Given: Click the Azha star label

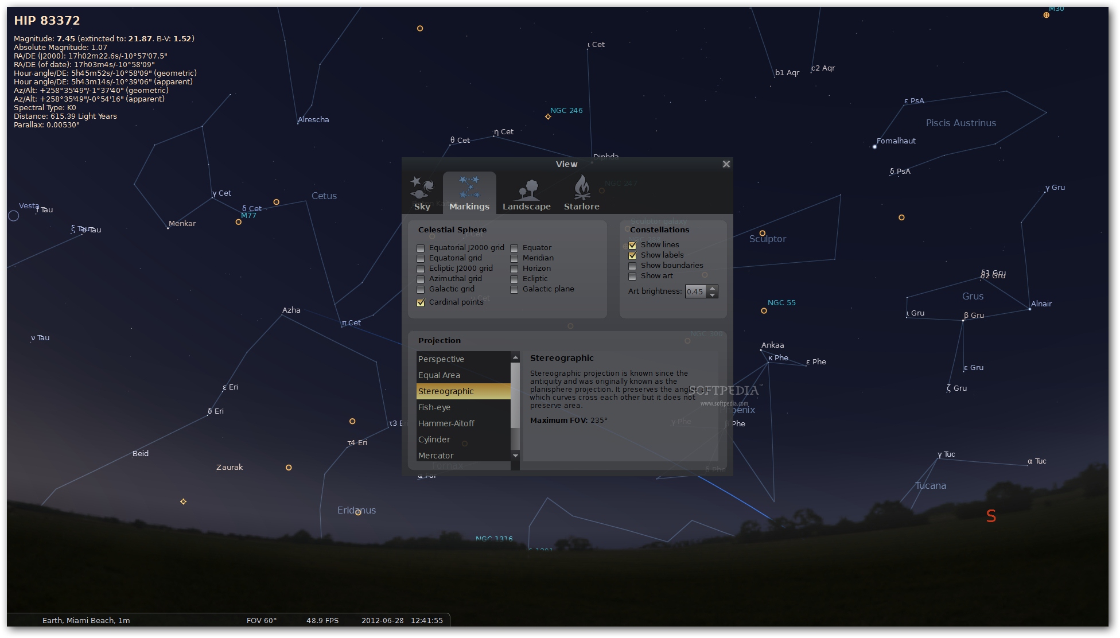Looking at the screenshot, I should [291, 310].
